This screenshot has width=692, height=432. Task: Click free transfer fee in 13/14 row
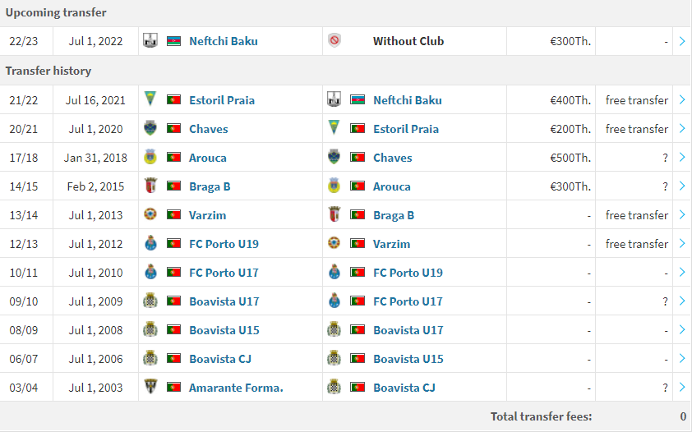click(636, 215)
